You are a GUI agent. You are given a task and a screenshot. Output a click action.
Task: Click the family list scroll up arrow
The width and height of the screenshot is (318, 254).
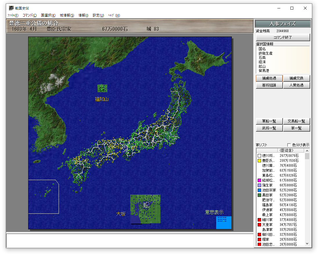307,151
